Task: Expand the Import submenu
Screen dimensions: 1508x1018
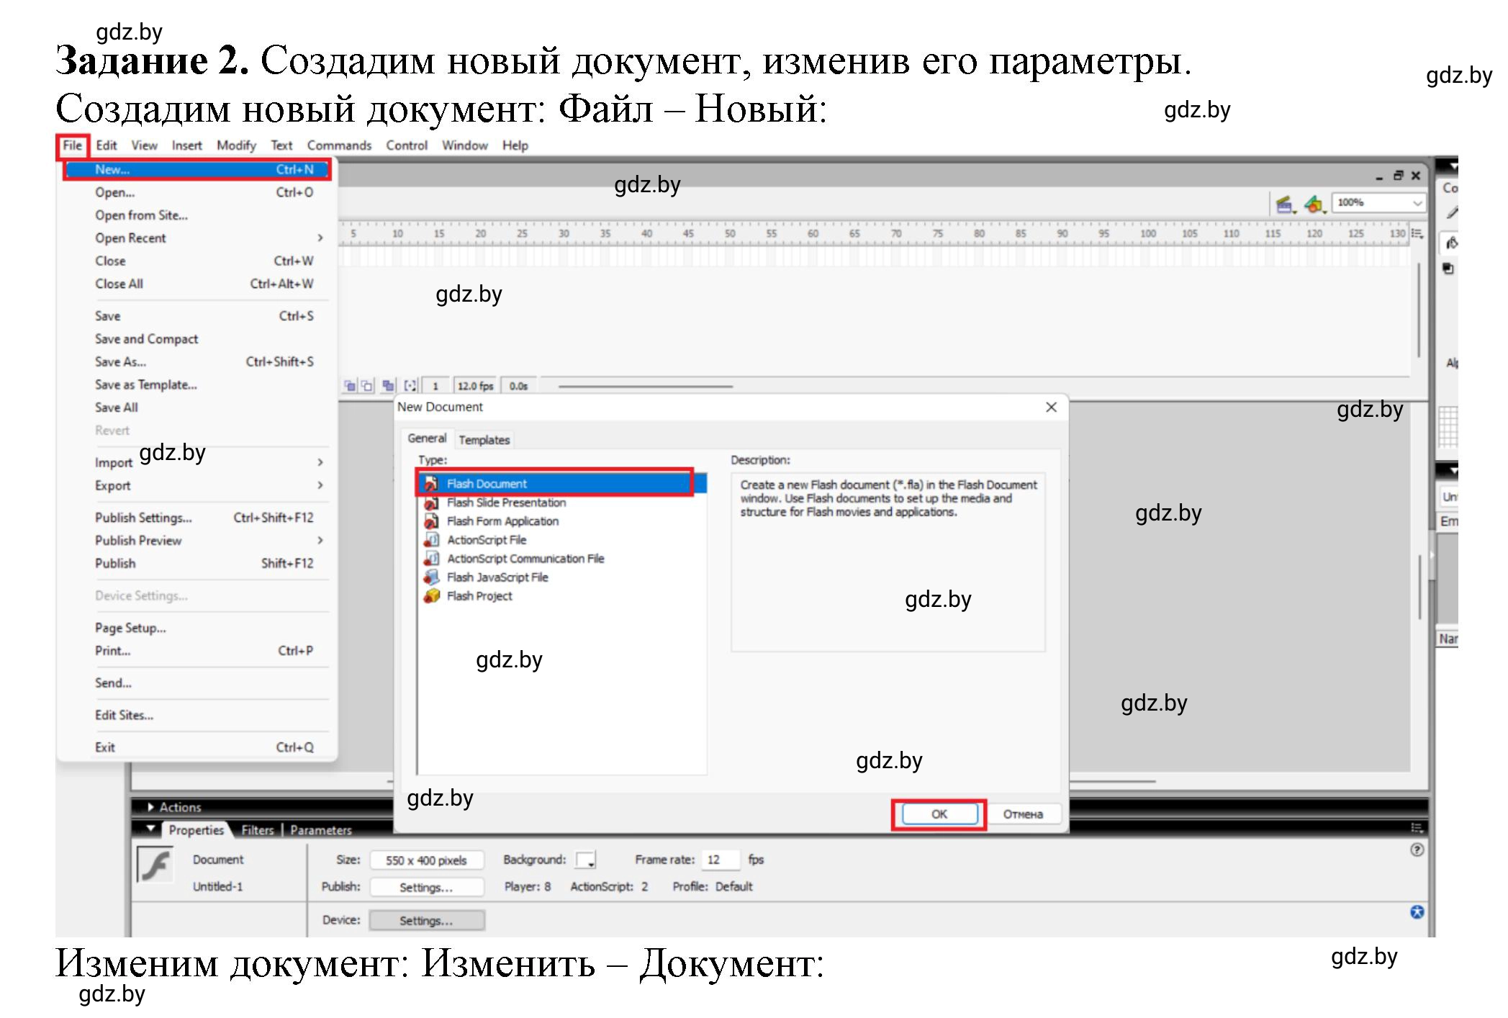Action: [x=320, y=463]
